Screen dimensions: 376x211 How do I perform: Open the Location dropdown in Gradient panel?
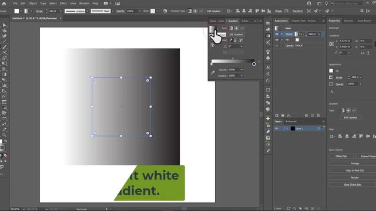tap(241, 76)
